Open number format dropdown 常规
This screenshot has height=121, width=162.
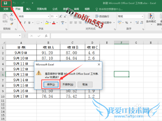[x=143, y=16]
